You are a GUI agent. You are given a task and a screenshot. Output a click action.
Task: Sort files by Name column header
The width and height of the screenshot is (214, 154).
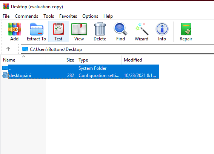click(23, 60)
